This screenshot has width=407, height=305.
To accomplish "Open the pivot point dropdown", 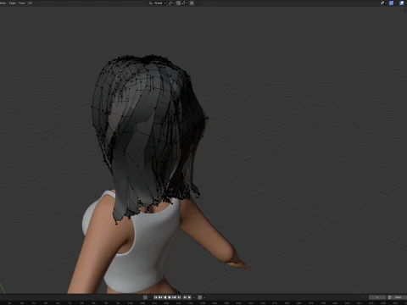I will [171, 3].
